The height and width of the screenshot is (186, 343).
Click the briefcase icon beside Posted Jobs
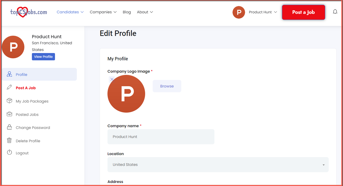(9, 114)
